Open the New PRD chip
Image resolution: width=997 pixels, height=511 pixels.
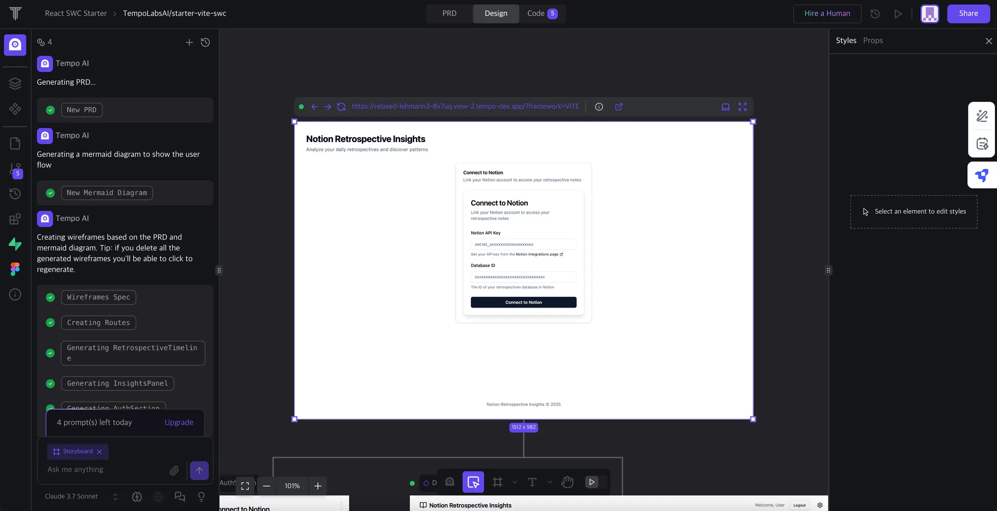[81, 110]
